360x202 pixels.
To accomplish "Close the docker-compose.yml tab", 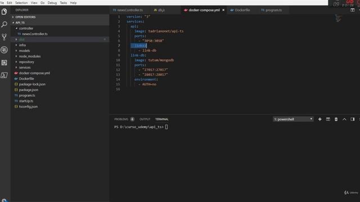I will [223, 10].
